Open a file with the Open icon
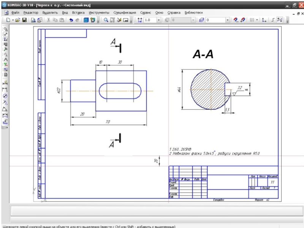Viewport: 304px width, 228px height. (x=17, y=20)
